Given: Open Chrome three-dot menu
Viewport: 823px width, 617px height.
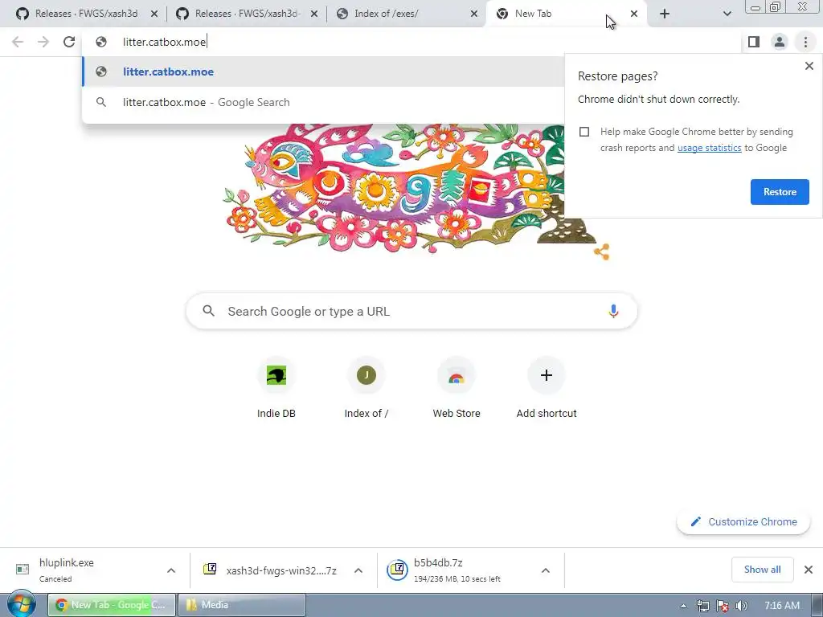Looking at the screenshot, I should 805,42.
